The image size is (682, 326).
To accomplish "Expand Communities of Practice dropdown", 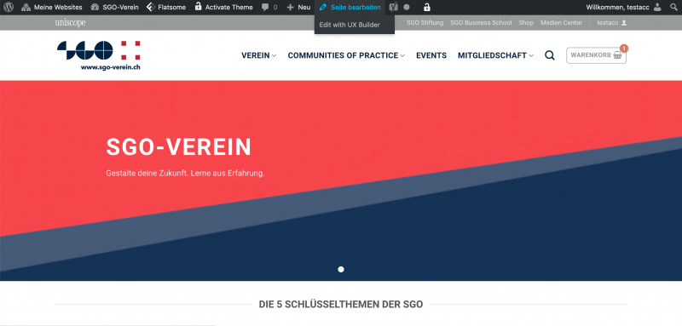I will [x=346, y=55].
